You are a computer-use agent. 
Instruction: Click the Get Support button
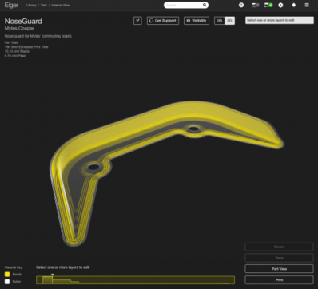pyautogui.click(x=163, y=21)
